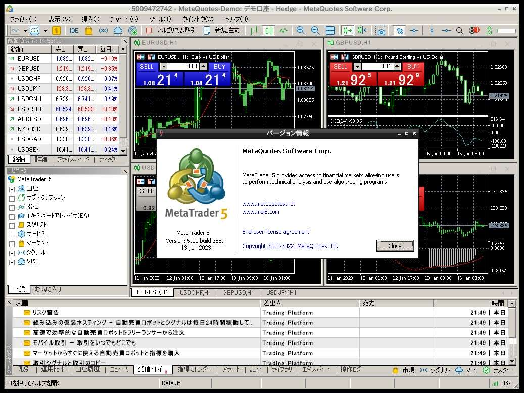Click the EURUSD volume 0.01 input field
This screenshot has height=393, width=524.
point(183,67)
